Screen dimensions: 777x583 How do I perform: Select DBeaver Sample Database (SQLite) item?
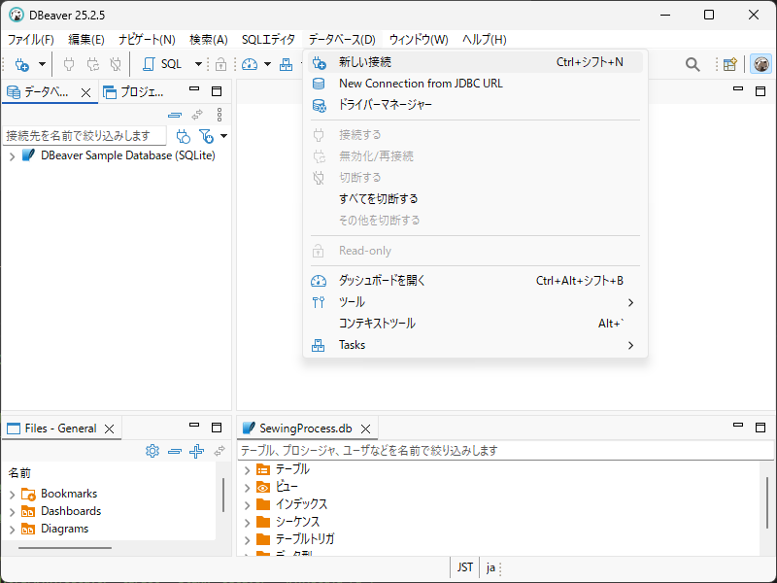[x=128, y=155]
